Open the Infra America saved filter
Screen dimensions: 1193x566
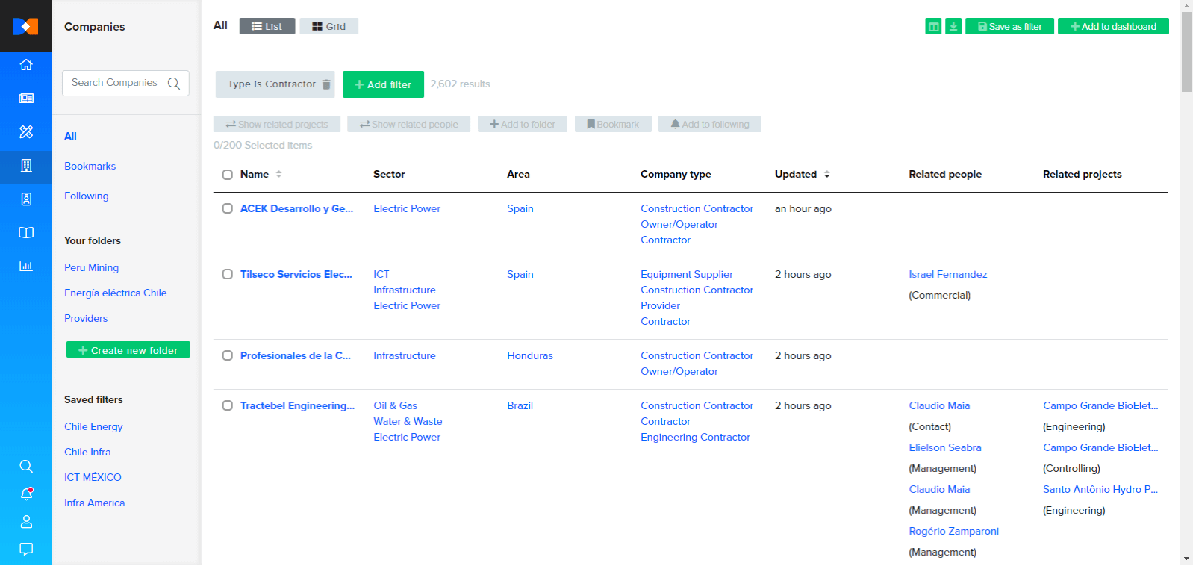coord(95,503)
